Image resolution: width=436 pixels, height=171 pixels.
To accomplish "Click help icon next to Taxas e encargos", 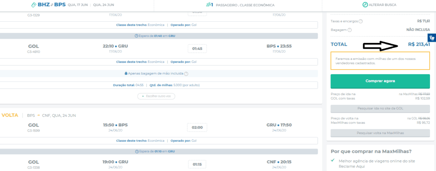I will [361, 21].
